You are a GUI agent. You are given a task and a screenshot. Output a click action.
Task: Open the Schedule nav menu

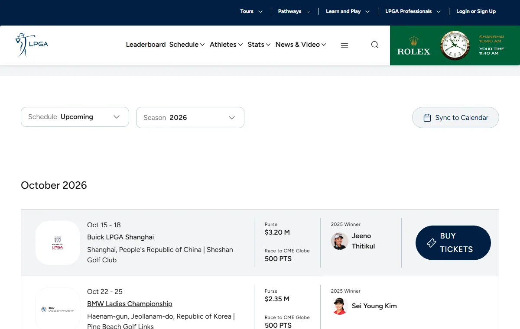tap(187, 45)
